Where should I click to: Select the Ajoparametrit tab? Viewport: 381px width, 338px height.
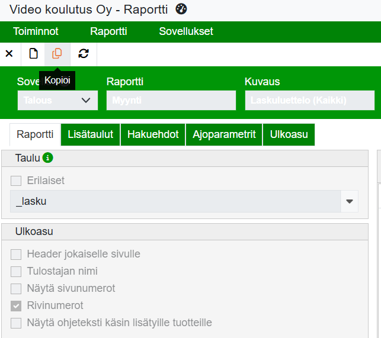click(x=224, y=134)
